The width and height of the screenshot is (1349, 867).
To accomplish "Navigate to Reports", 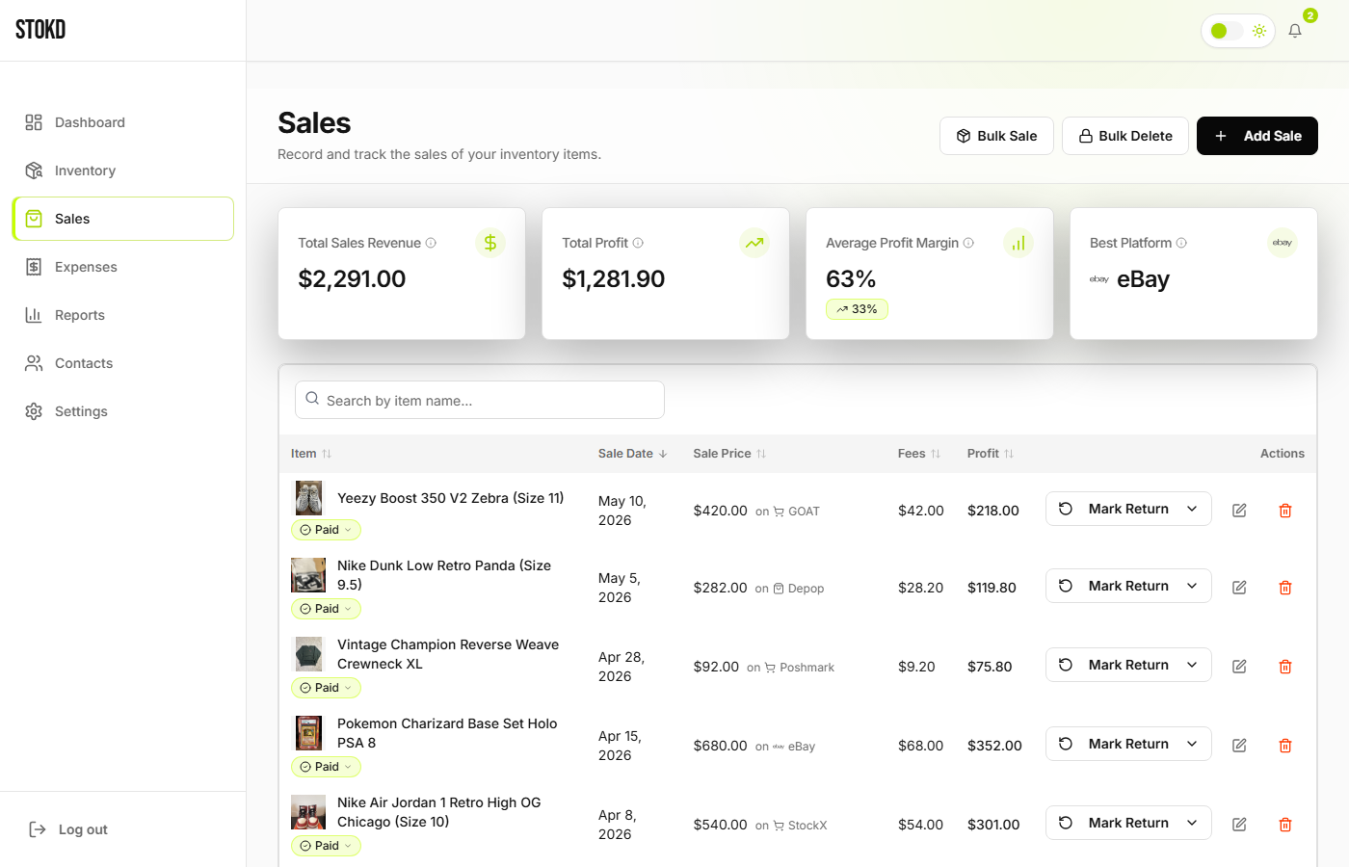I will coord(122,315).
